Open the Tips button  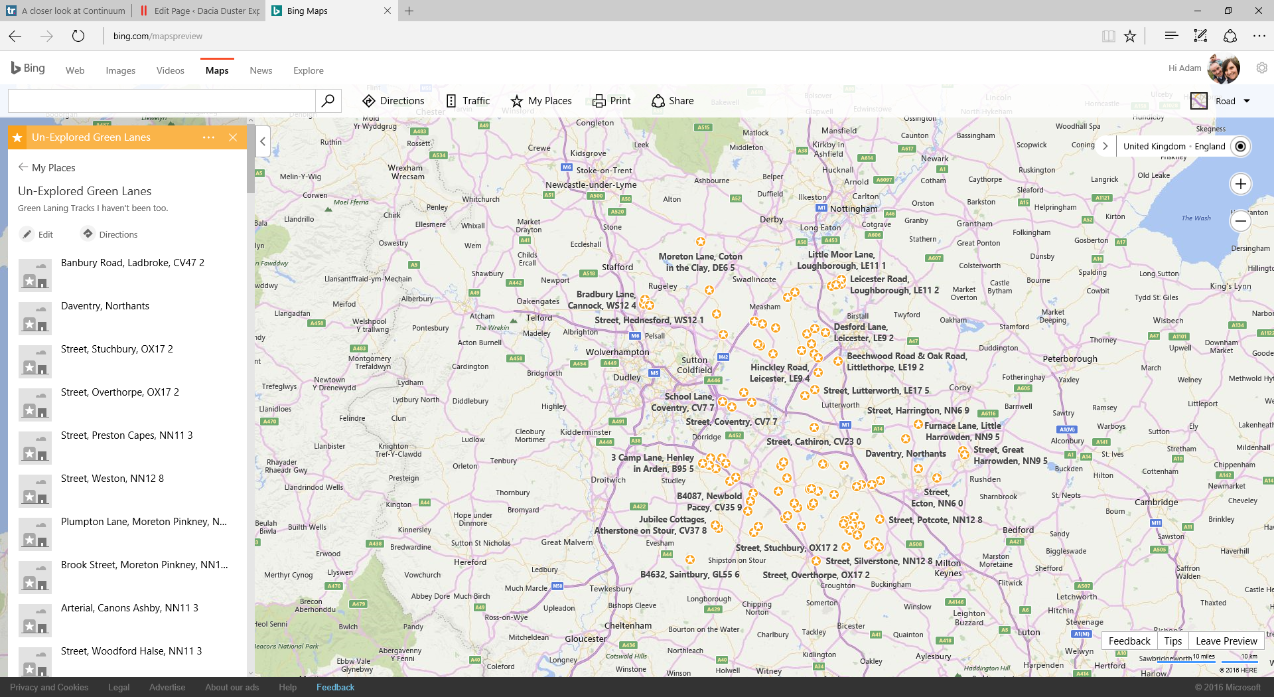tap(1172, 641)
